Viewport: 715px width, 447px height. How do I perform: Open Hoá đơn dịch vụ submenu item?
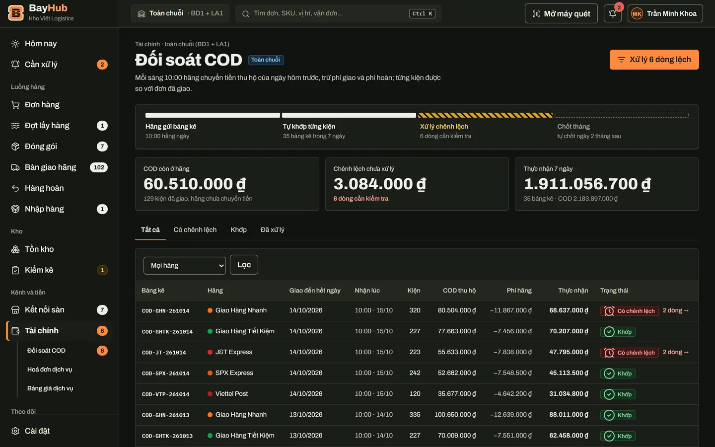pos(50,370)
